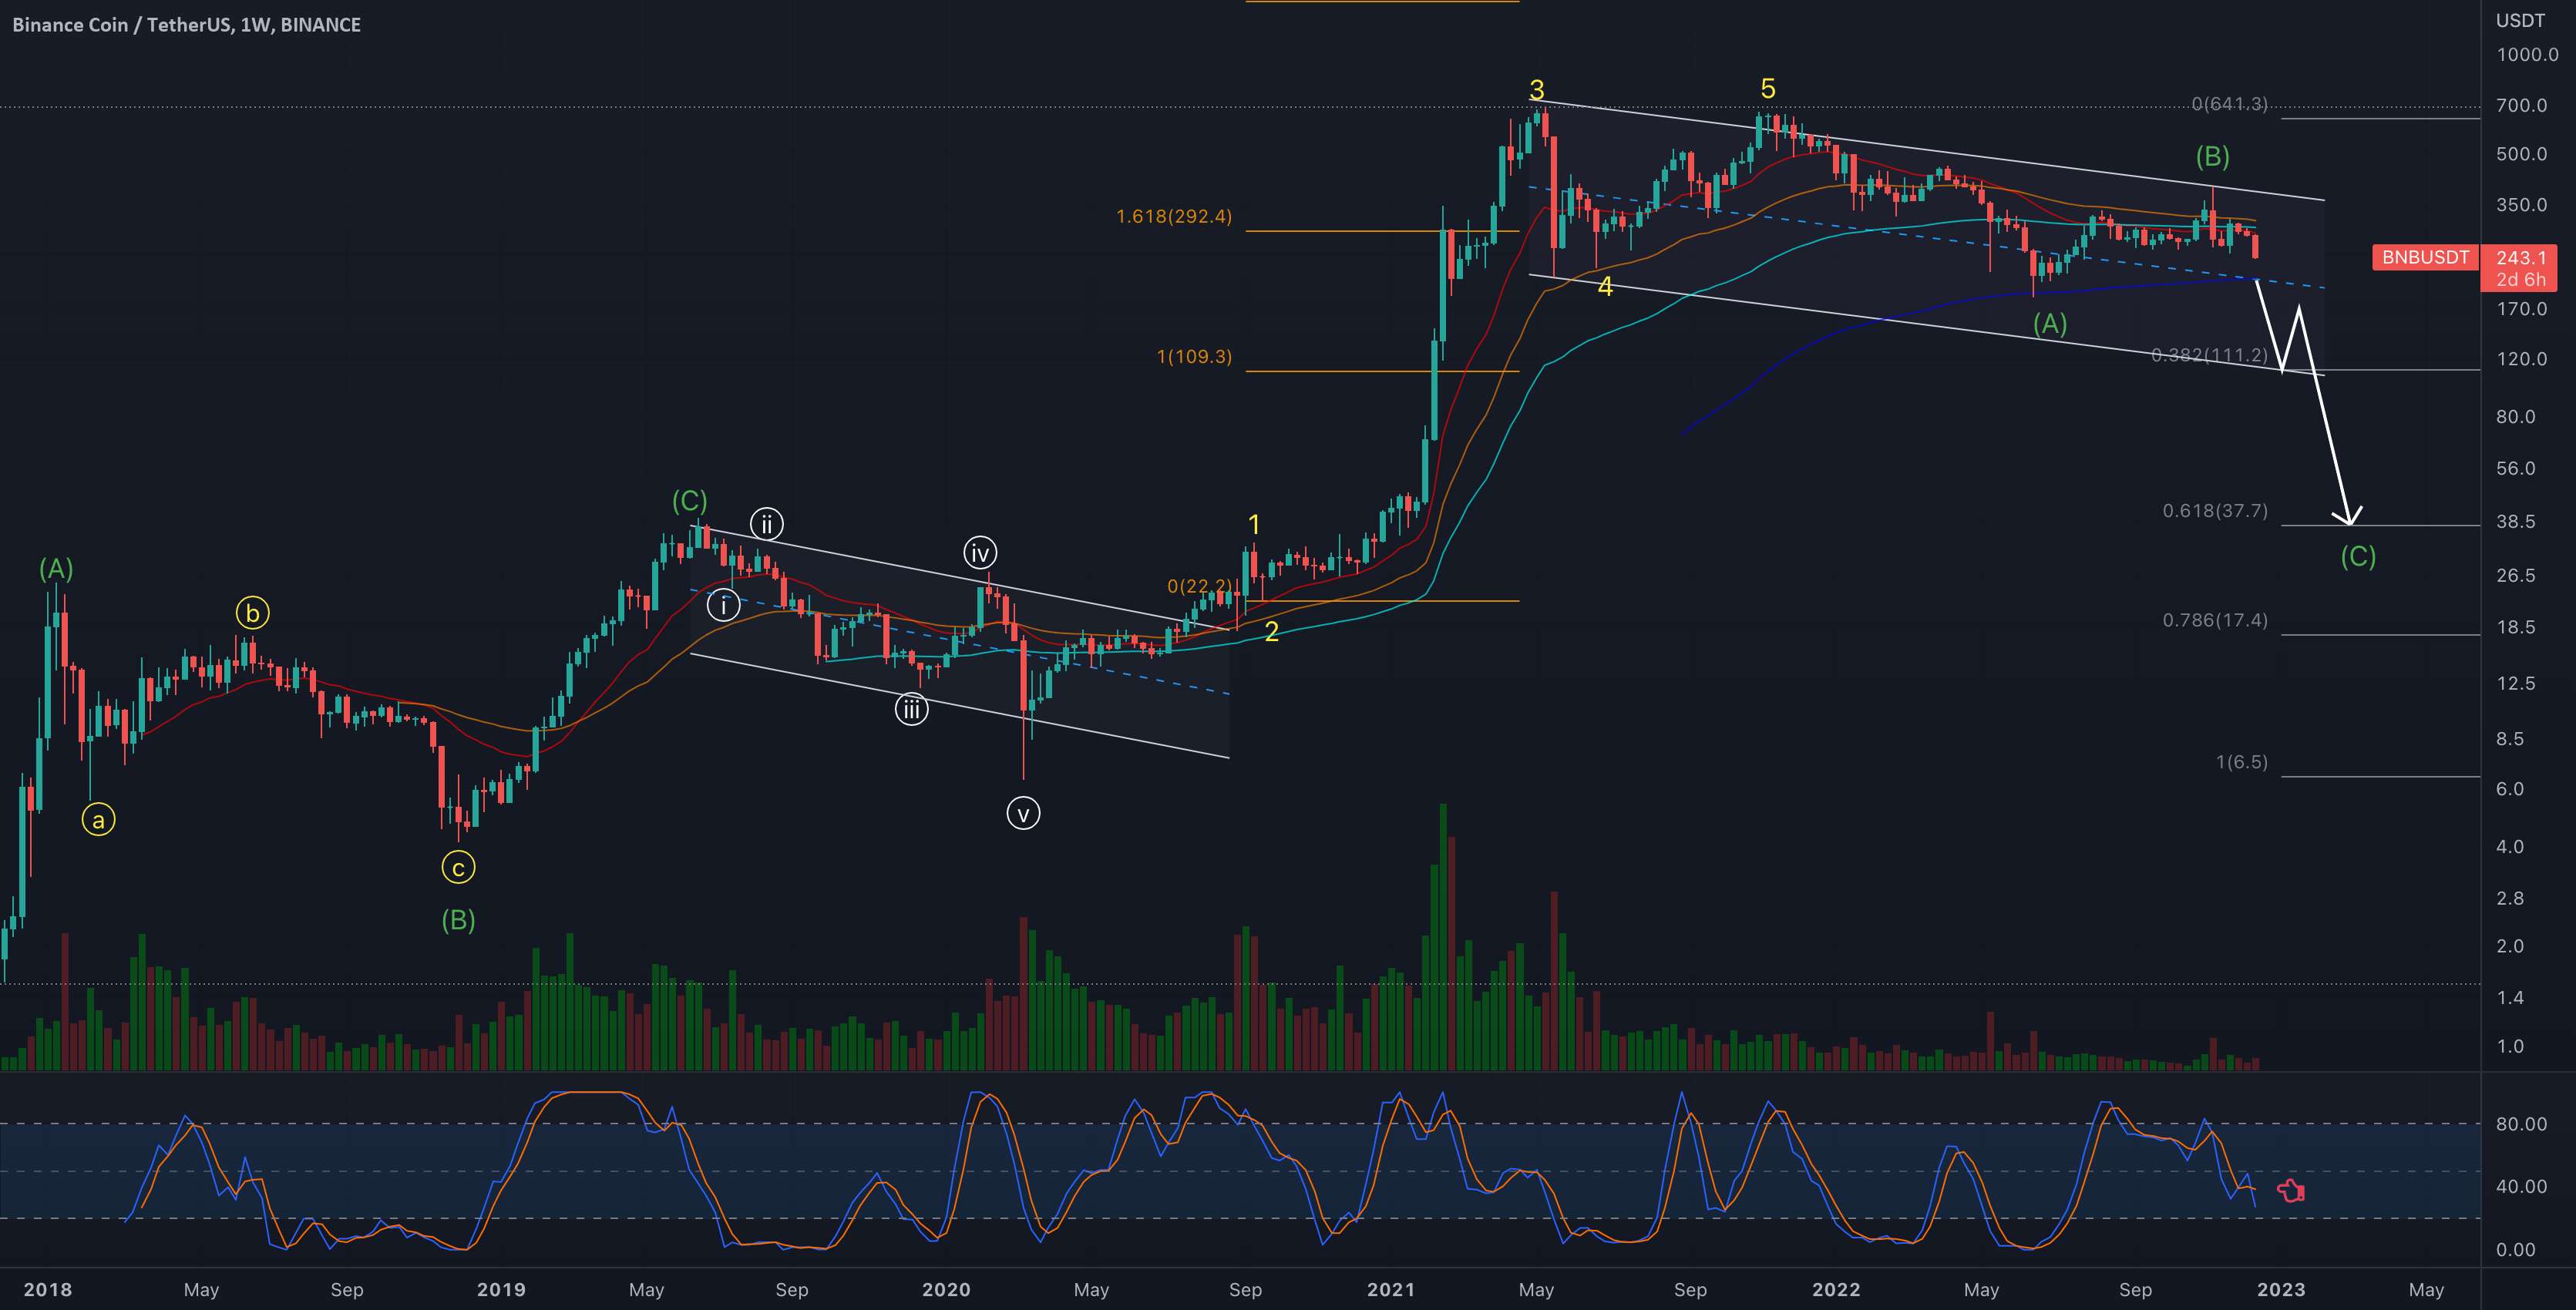Click the 0.00 stochastic axis level
2576x1310 pixels.
[2515, 1250]
